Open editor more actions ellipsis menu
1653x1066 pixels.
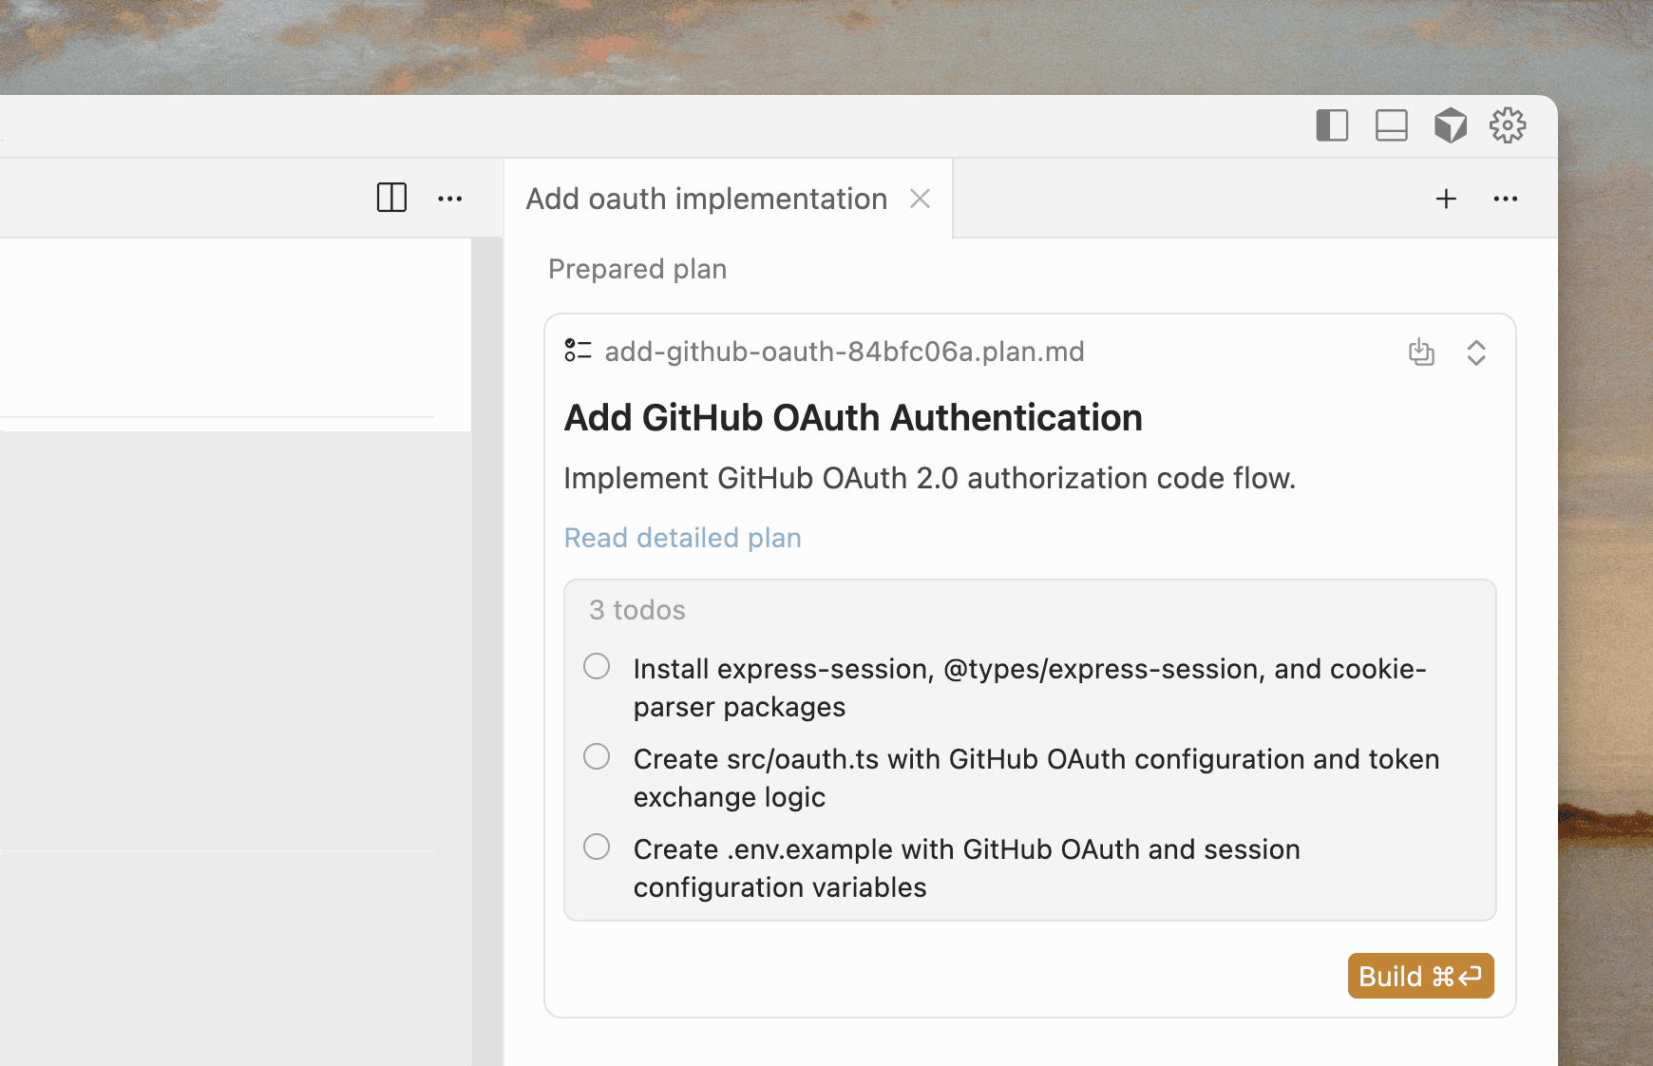pos(450,199)
